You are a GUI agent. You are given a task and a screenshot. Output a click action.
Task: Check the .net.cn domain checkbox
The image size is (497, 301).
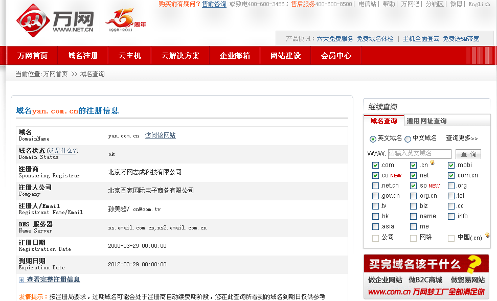(x=376, y=186)
